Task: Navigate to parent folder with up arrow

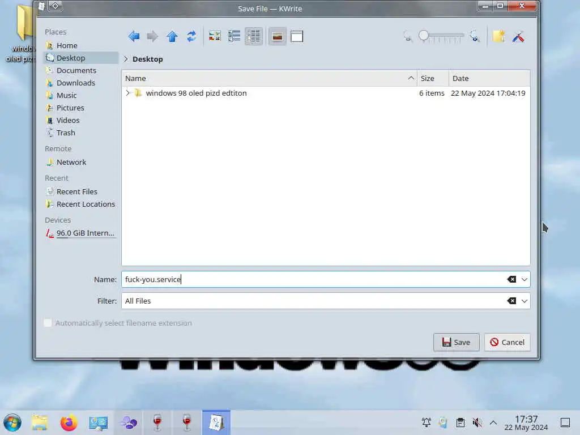Action: point(172,36)
